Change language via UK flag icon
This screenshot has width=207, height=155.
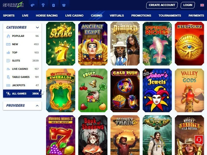pos(202,5)
